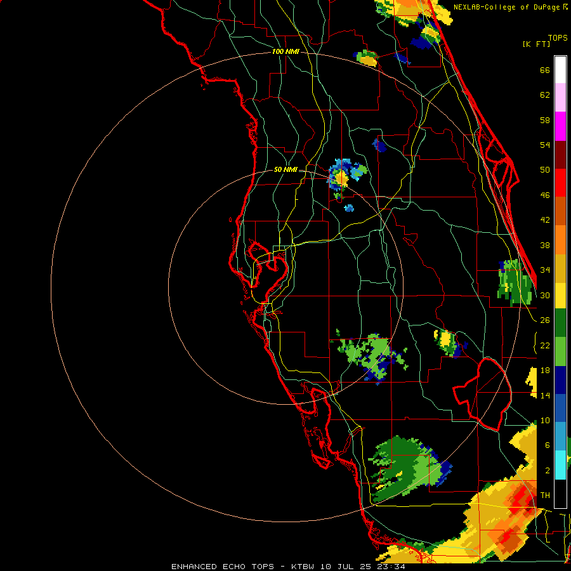
Task: Click the green echo region near the east coast
Action: point(515,284)
